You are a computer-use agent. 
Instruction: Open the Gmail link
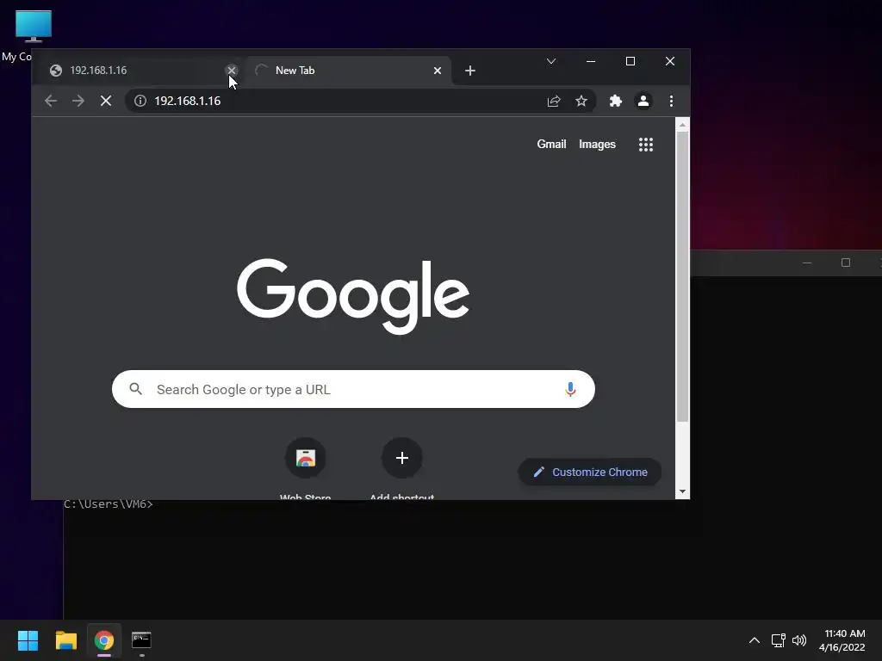(551, 144)
